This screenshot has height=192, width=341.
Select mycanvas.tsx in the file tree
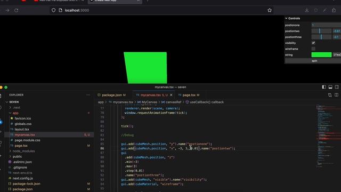click(49, 135)
